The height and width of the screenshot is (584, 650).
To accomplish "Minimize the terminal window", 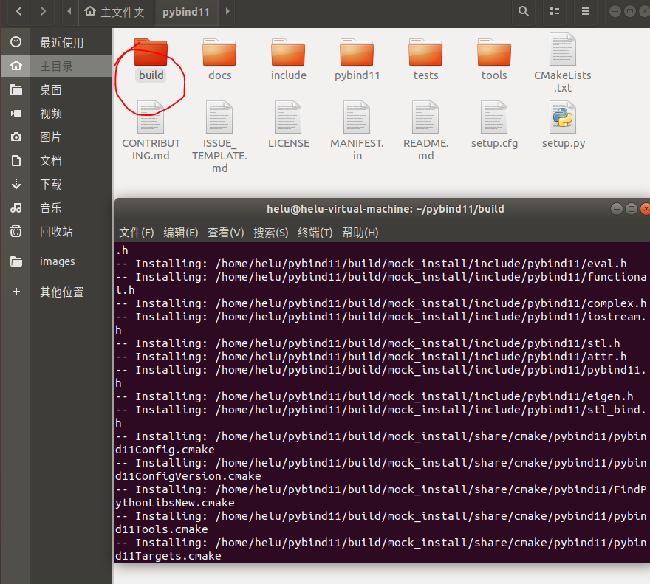I will 617,209.
